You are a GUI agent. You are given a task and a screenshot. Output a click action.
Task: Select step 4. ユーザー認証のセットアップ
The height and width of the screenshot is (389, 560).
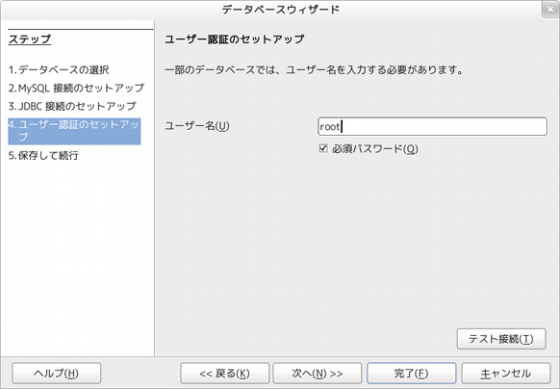pos(74,131)
